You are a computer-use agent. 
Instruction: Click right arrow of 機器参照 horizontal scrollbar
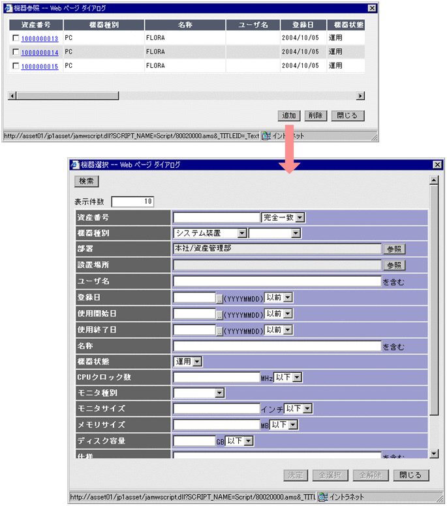click(360, 95)
